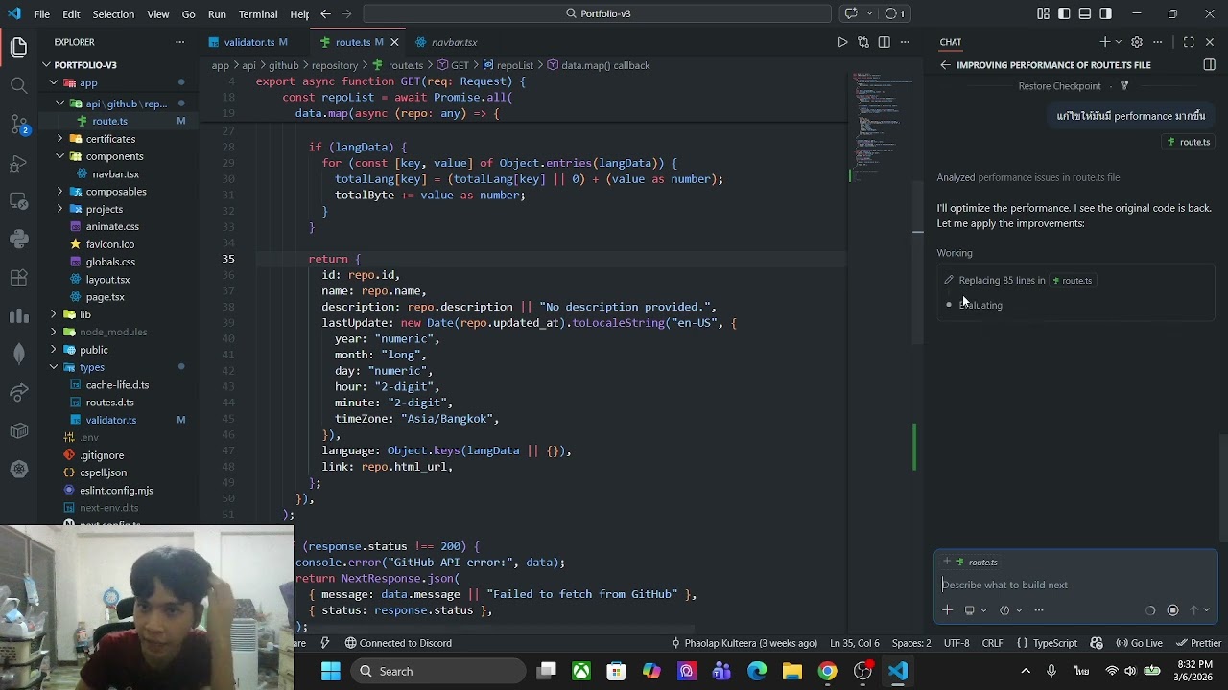Open the Extensions view

19,277
